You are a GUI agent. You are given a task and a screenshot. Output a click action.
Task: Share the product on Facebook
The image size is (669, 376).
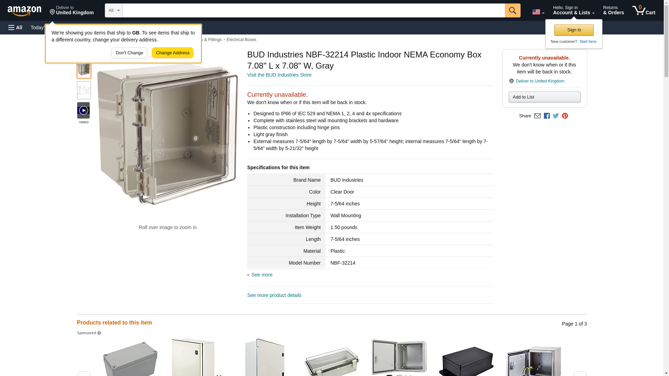pos(547,116)
